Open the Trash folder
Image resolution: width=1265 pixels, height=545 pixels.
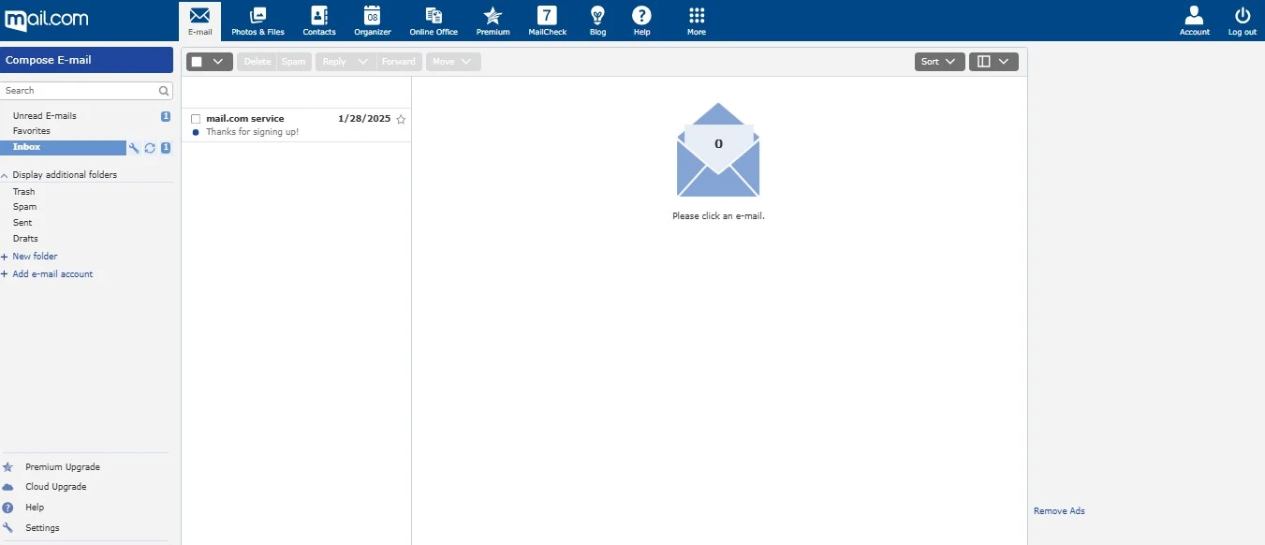pos(23,192)
